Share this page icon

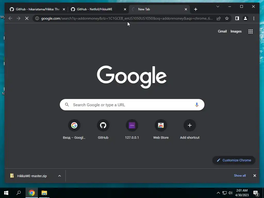tap(219, 18)
